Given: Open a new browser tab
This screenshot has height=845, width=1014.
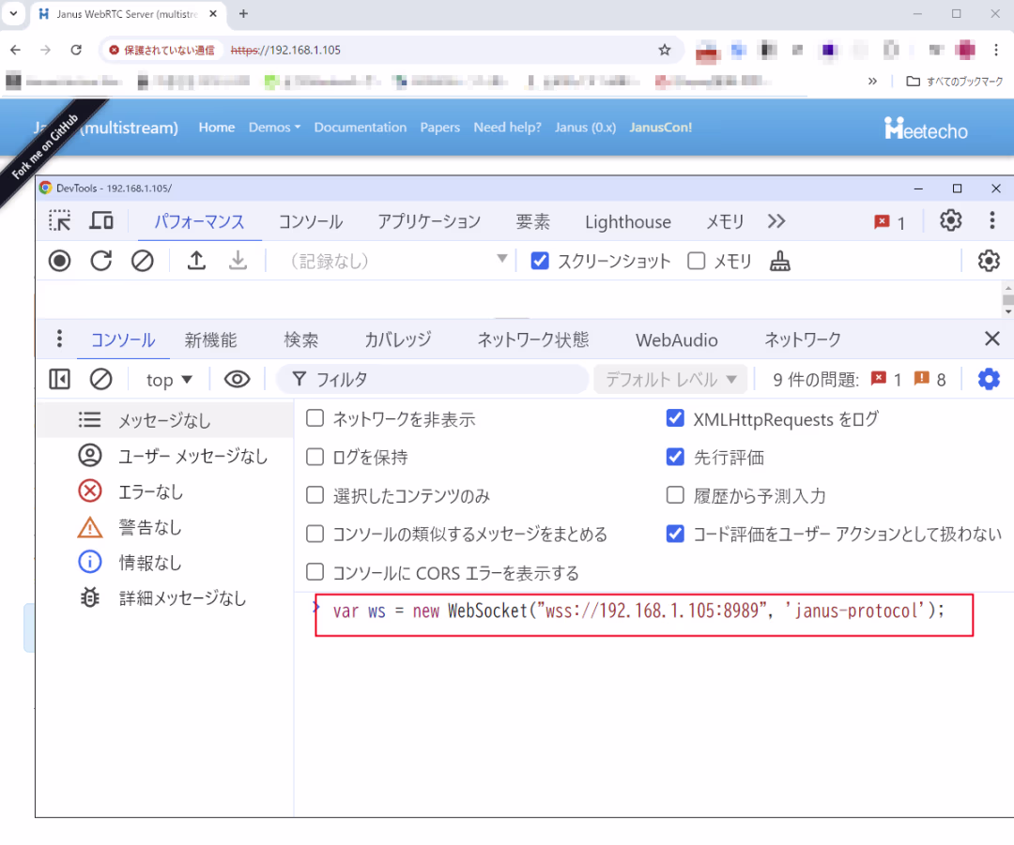Looking at the screenshot, I should (x=243, y=13).
